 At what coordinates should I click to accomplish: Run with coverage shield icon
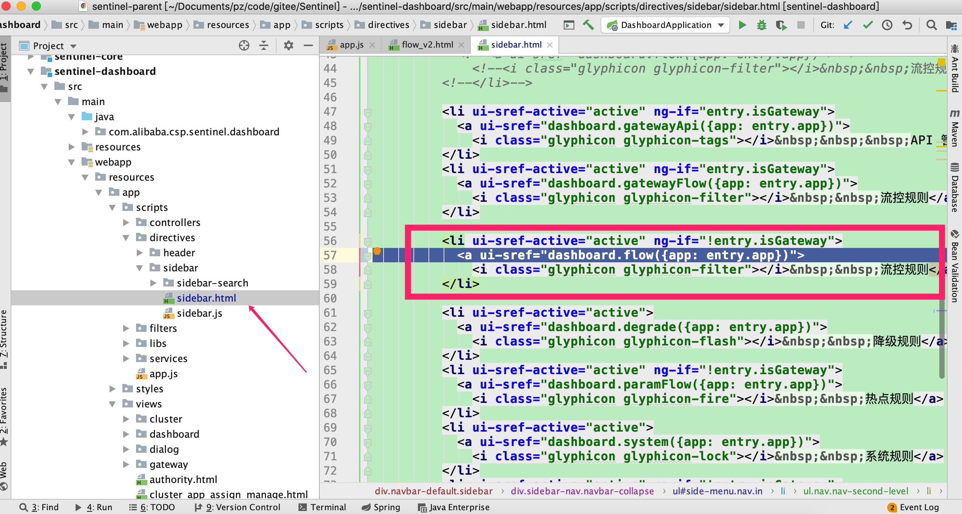click(x=781, y=25)
